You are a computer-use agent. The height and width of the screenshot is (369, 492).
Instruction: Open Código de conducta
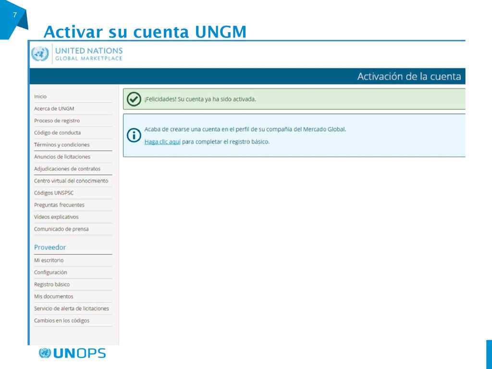[x=58, y=133]
